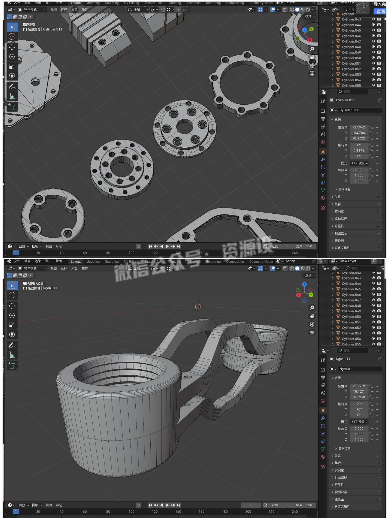Jump to last frame in lower timeline
389x518 pixels.
click(178, 505)
